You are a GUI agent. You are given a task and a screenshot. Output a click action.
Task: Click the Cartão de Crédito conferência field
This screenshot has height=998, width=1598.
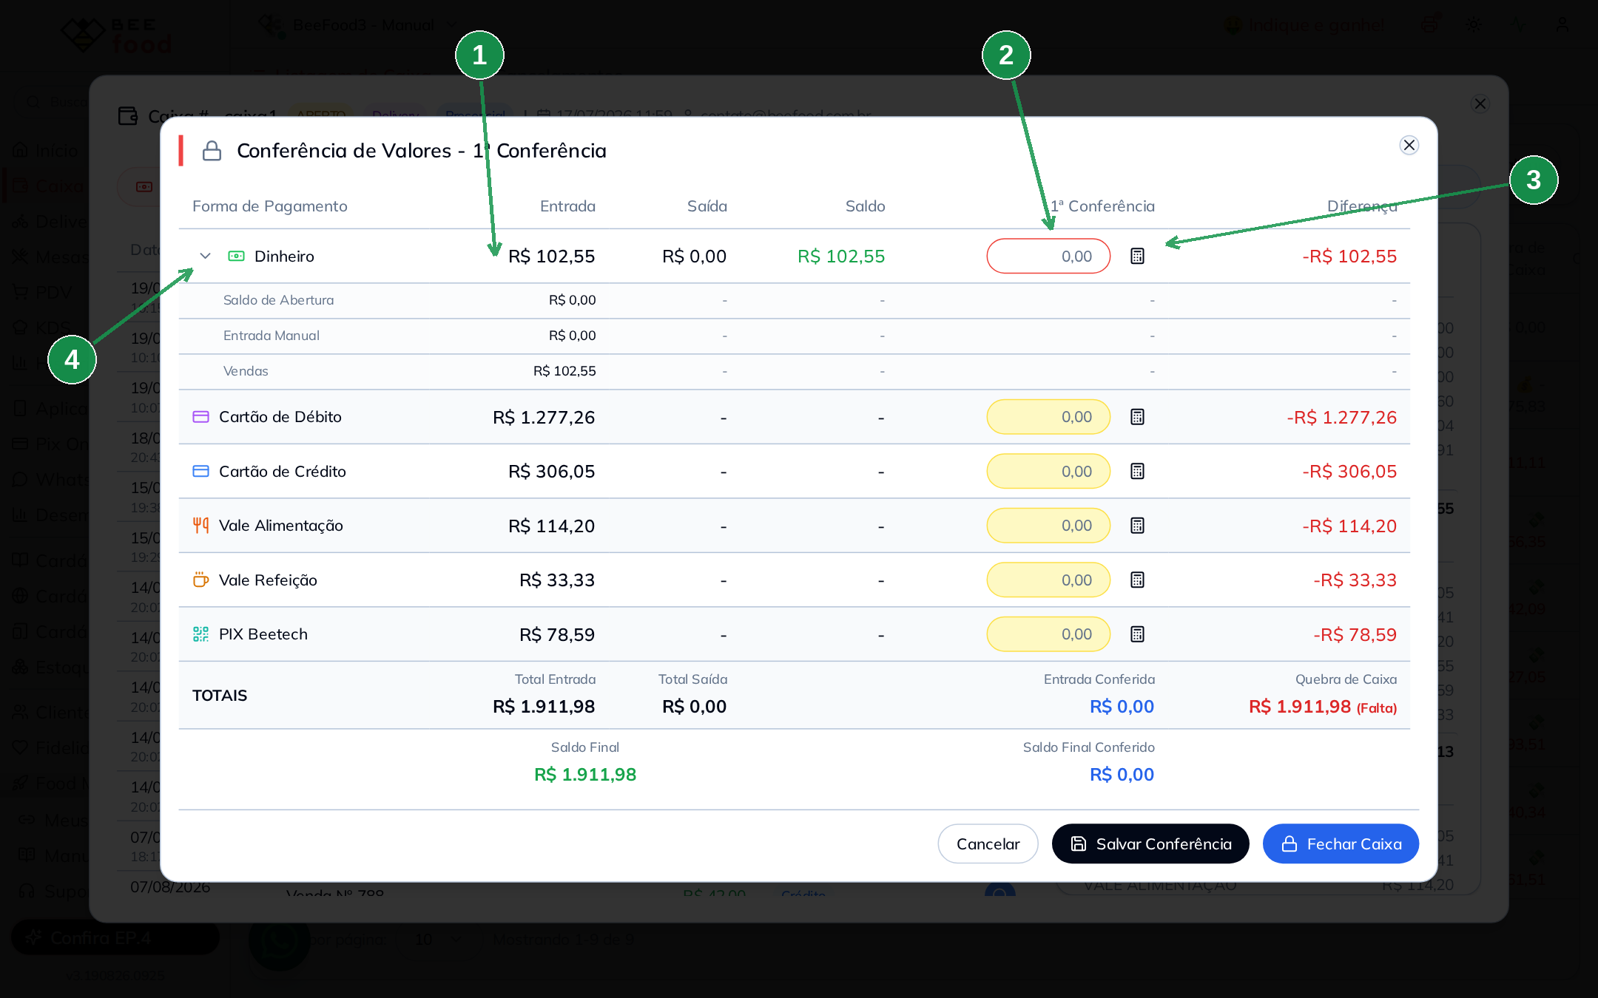point(1048,471)
